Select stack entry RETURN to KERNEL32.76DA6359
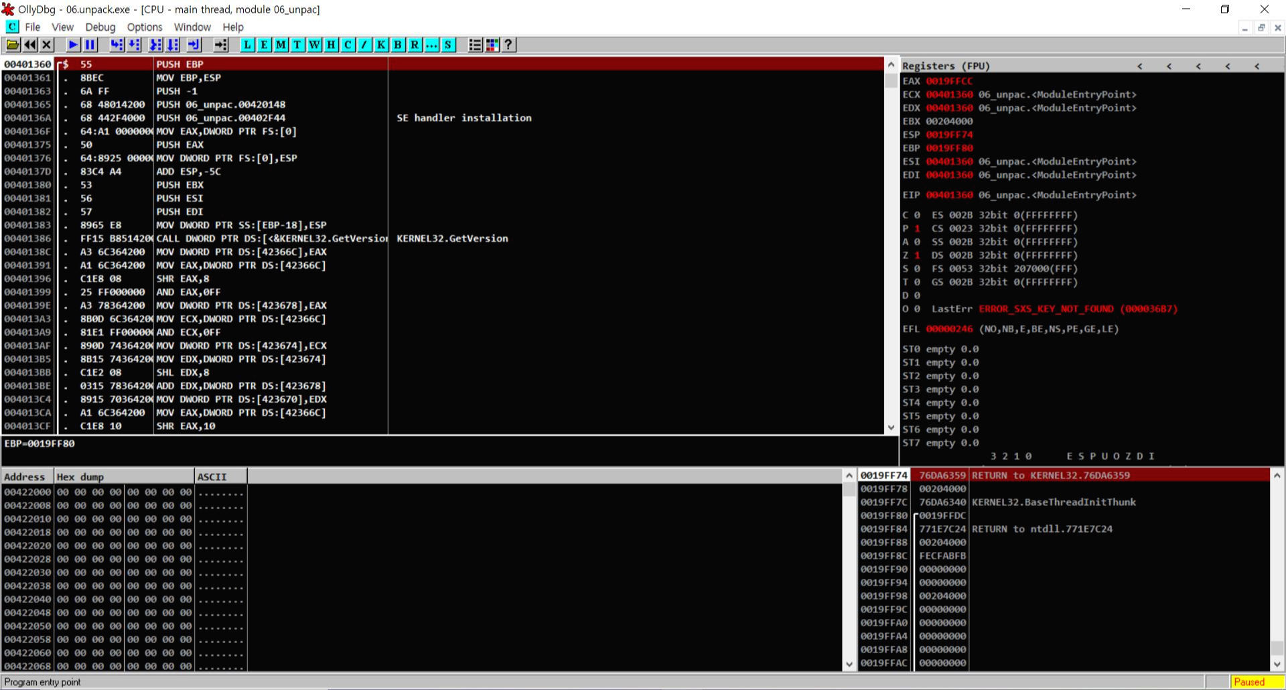 (x=1064, y=476)
